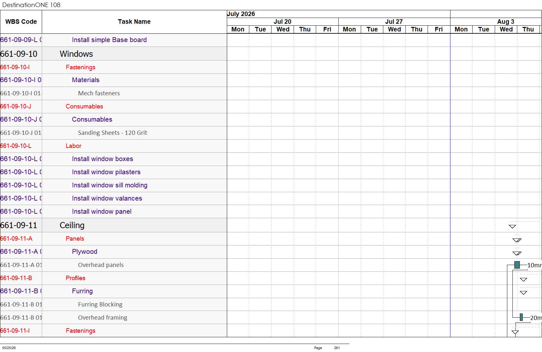The width and height of the screenshot is (542, 352).
Task: Select the Furring row
Action: [113, 291]
